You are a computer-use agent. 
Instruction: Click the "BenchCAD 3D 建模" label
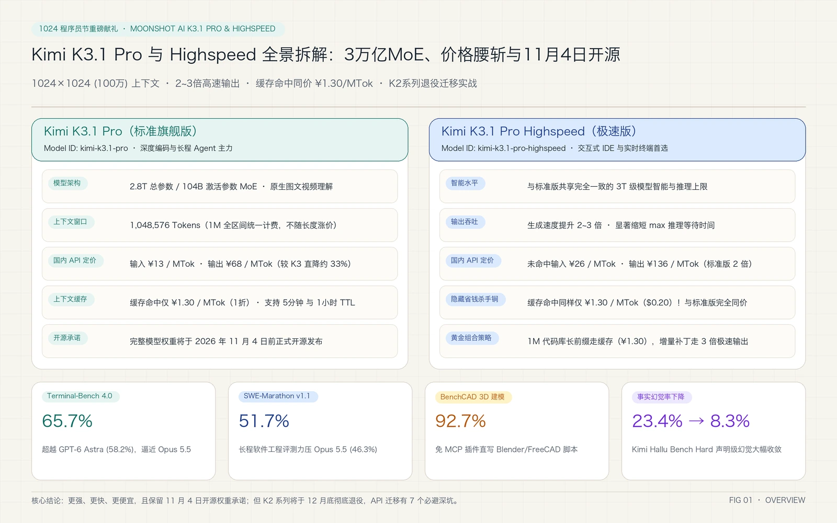pyautogui.click(x=472, y=397)
